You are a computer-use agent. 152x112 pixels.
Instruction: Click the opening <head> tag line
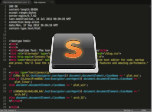click(x=13, y=47)
